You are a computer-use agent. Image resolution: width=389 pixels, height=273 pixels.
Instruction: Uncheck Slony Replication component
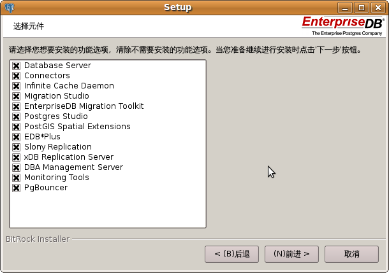(16, 147)
